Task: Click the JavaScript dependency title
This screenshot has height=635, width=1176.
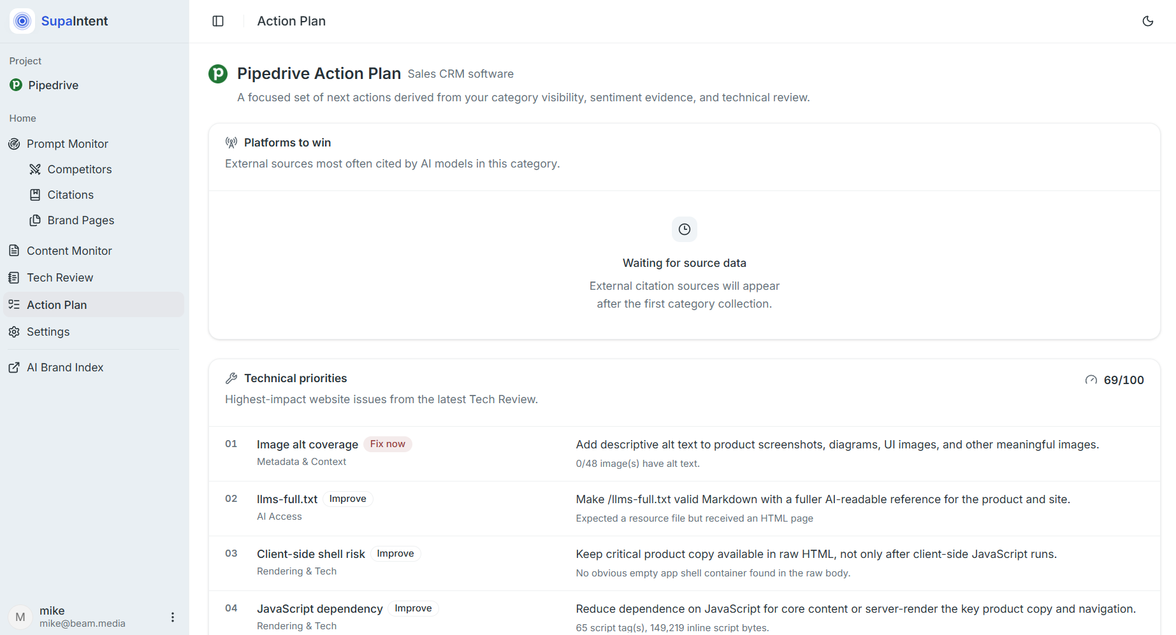Action: (320, 609)
